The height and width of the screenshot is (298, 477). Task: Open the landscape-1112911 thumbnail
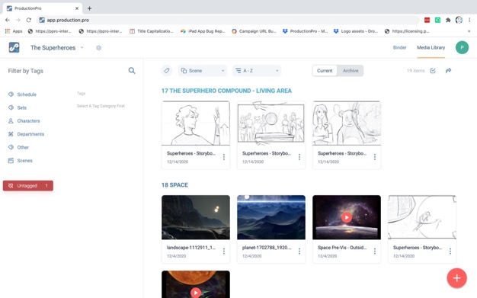(x=196, y=217)
